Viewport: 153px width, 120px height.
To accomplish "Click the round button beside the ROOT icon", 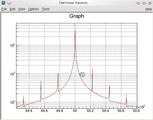I will [x=9, y=3].
